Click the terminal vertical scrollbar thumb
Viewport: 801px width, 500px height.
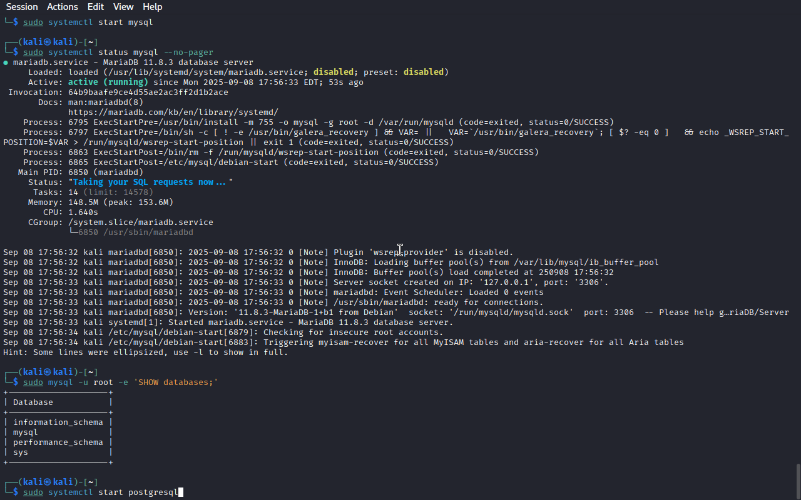[x=798, y=481]
